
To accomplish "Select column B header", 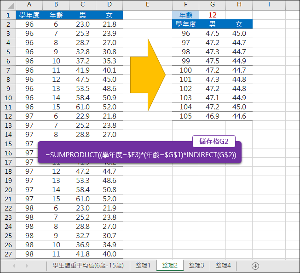I will pyautogui.click(x=56, y=5).
